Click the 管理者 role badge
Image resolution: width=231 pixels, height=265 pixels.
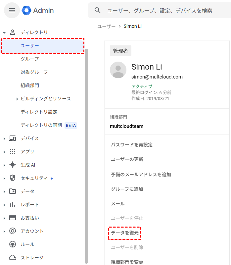tap(120, 51)
